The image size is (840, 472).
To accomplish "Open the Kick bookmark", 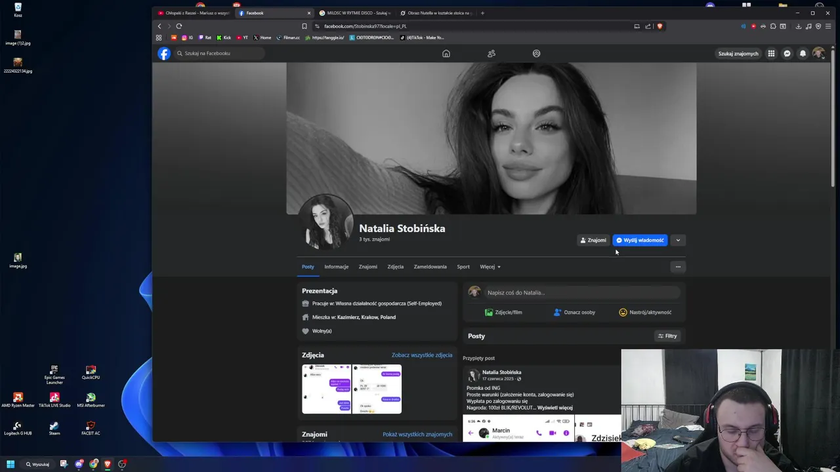I will click(224, 37).
